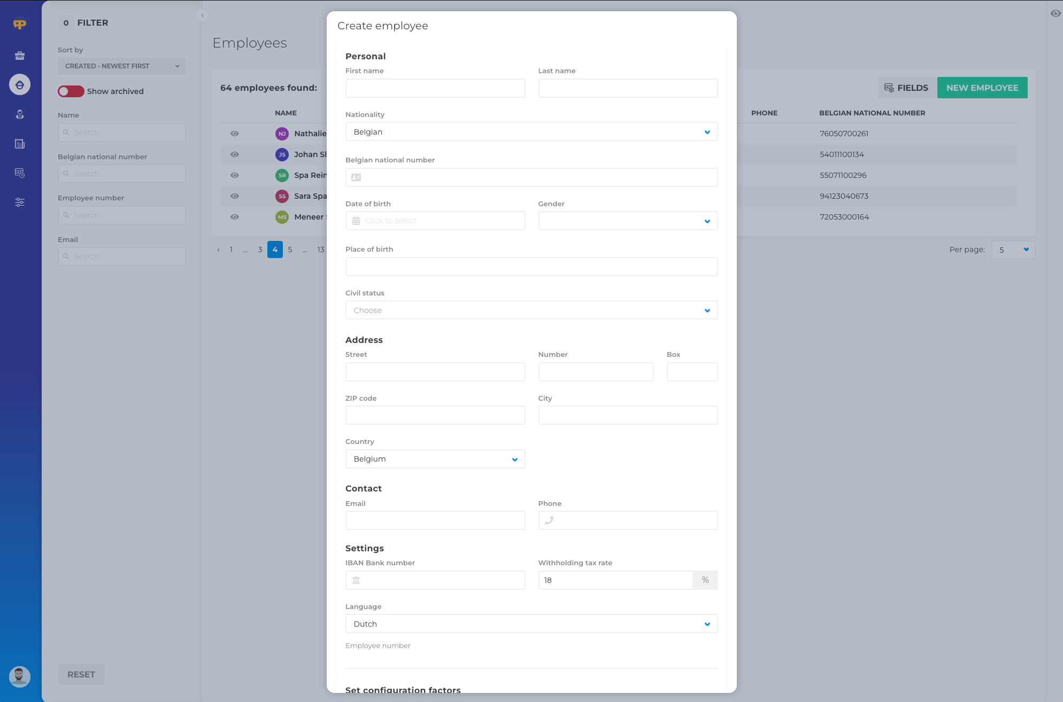Screen dimensions: 1063x702
Task: Click the NEW EMPLOYEE button
Action: click(x=982, y=88)
